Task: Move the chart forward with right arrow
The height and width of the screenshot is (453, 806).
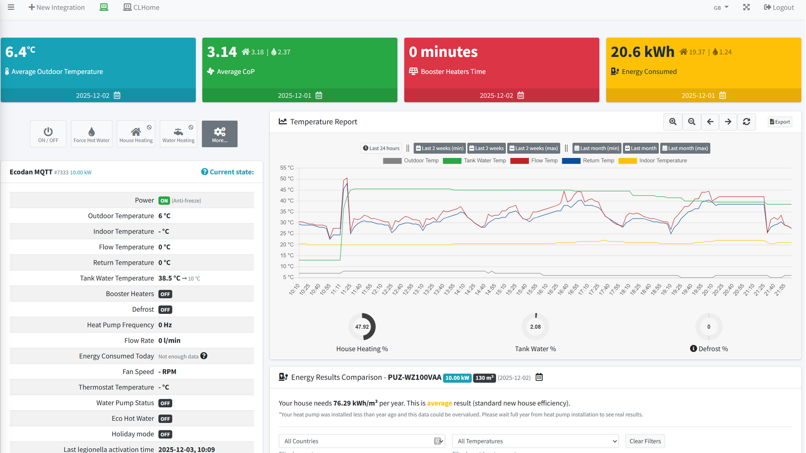Action: click(x=728, y=122)
